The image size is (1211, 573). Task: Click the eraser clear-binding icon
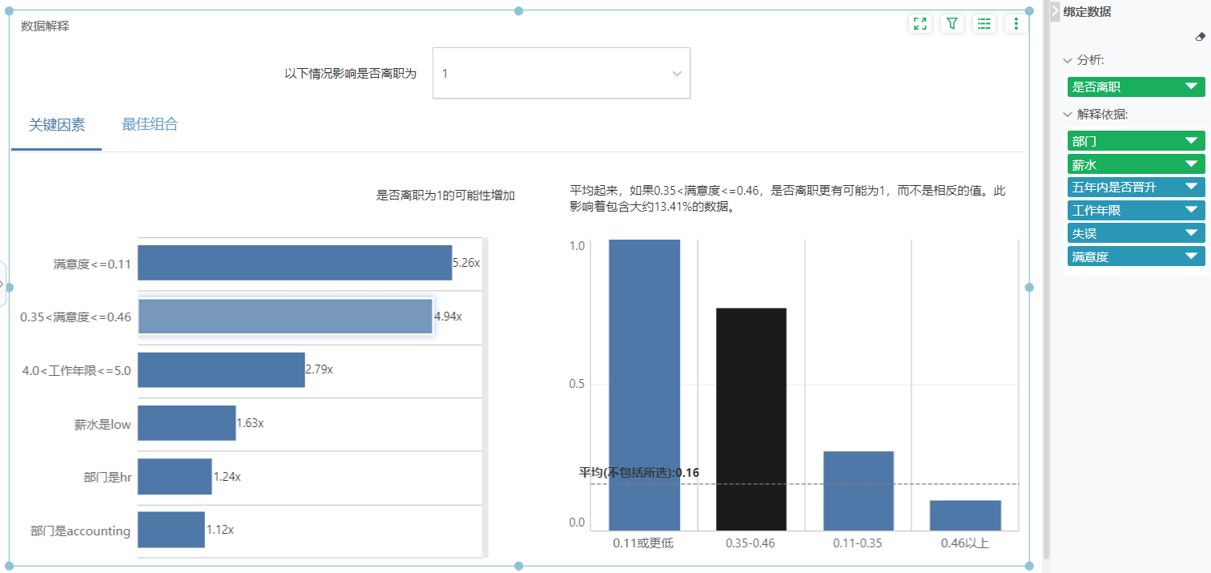pyautogui.click(x=1199, y=37)
